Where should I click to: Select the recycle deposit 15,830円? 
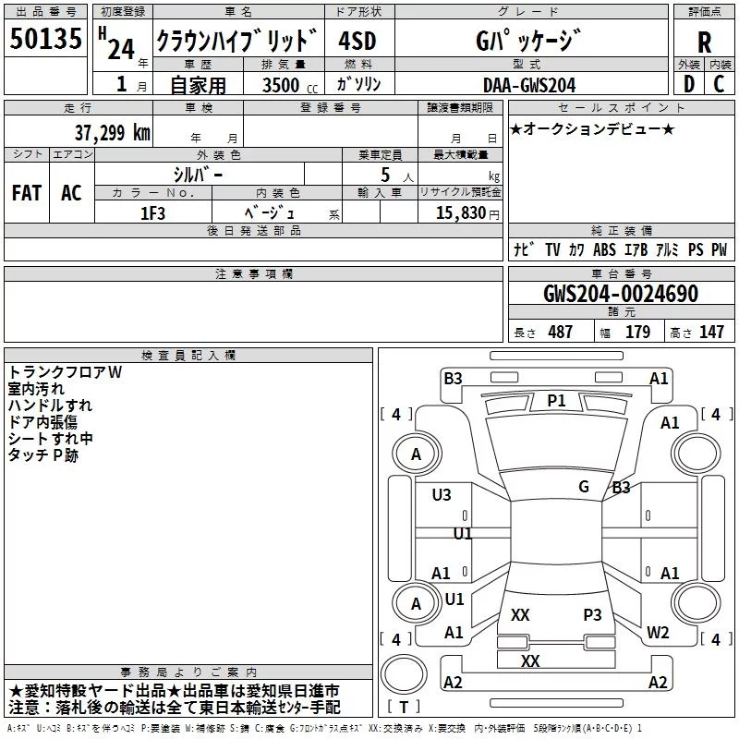tap(467, 213)
